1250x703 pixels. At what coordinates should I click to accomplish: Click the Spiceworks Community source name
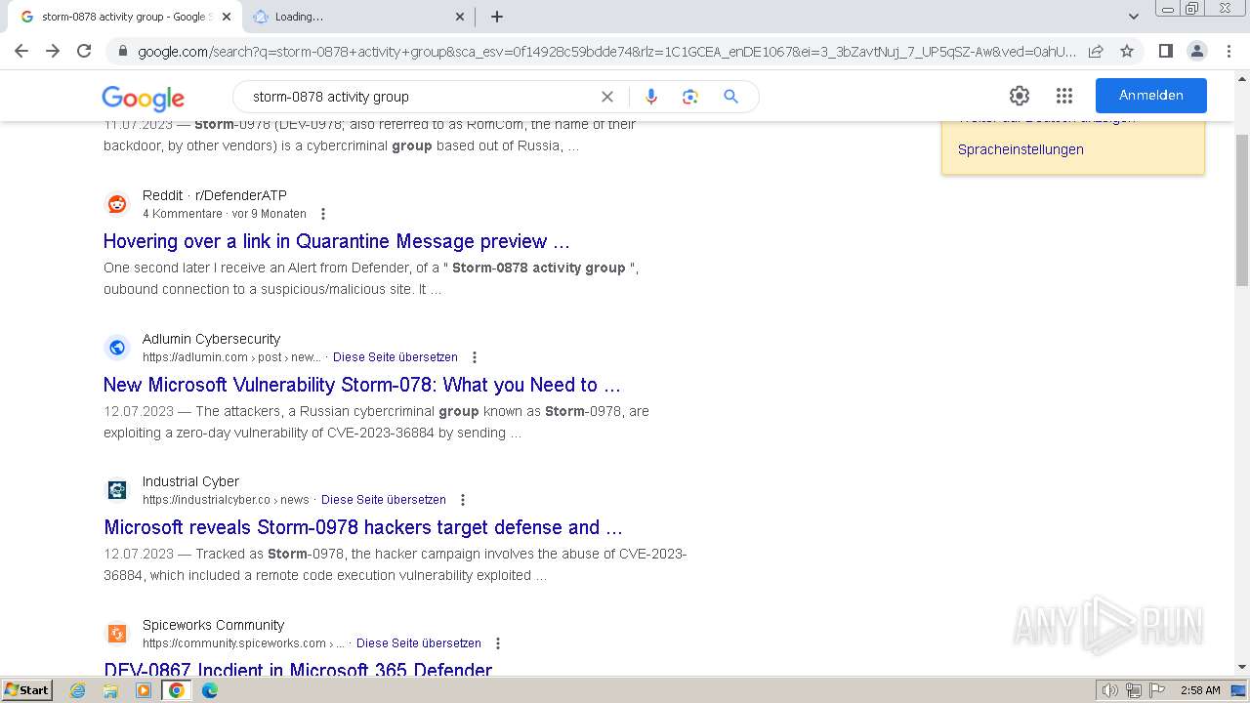(213, 625)
